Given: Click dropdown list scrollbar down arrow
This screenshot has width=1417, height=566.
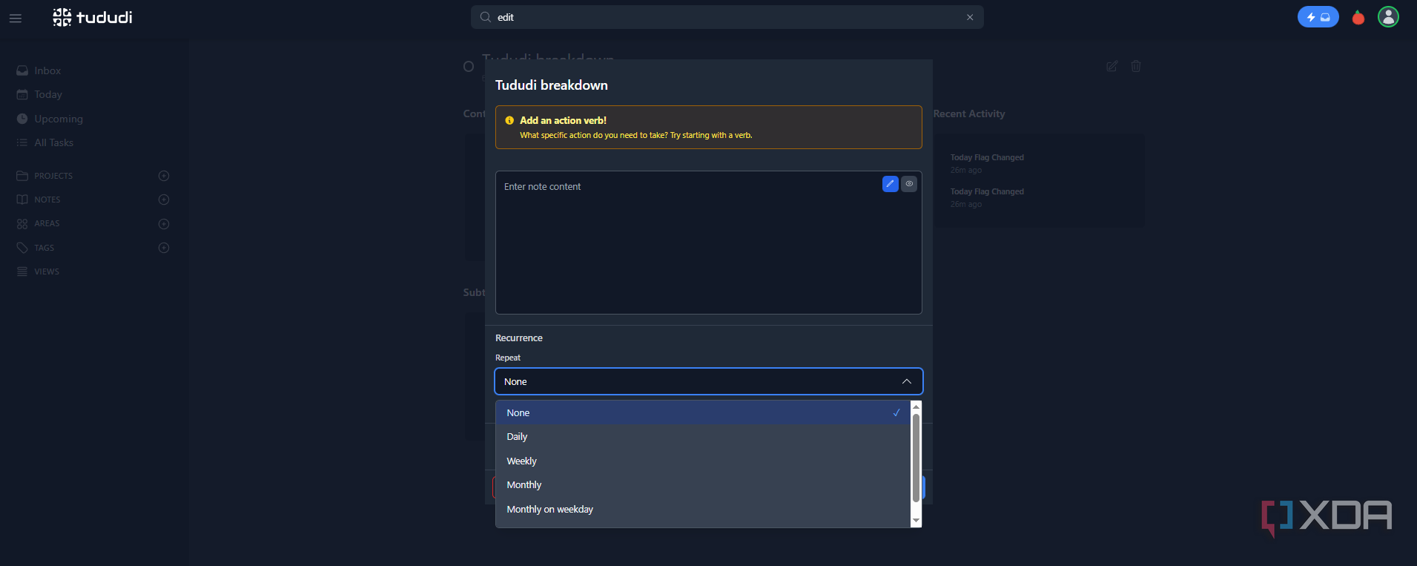Looking at the screenshot, I should click(x=916, y=521).
